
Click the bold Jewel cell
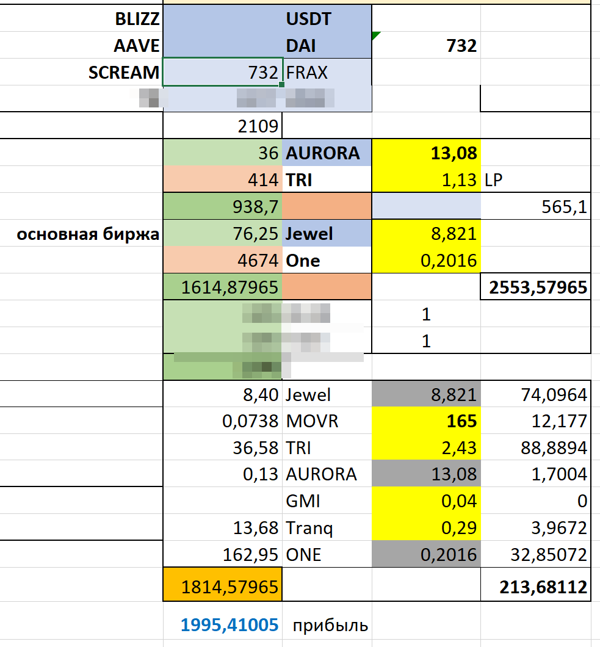[x=327, y=233]
